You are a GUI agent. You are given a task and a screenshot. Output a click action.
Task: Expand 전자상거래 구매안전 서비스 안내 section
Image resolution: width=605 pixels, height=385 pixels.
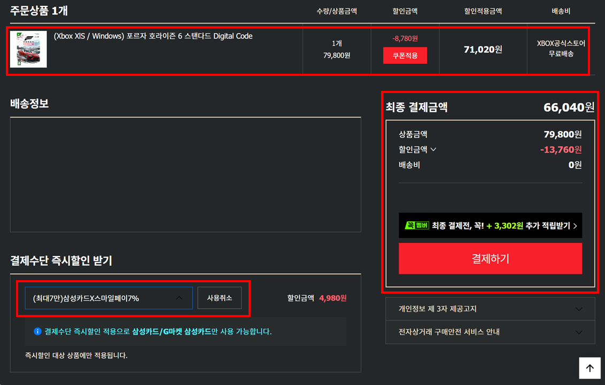[490, 332]
